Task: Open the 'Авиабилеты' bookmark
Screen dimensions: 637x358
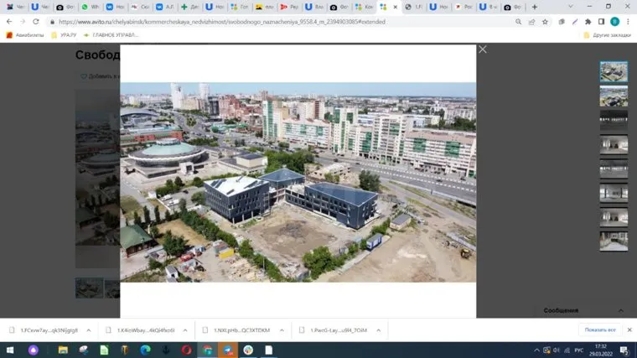Action: (25, 35)
